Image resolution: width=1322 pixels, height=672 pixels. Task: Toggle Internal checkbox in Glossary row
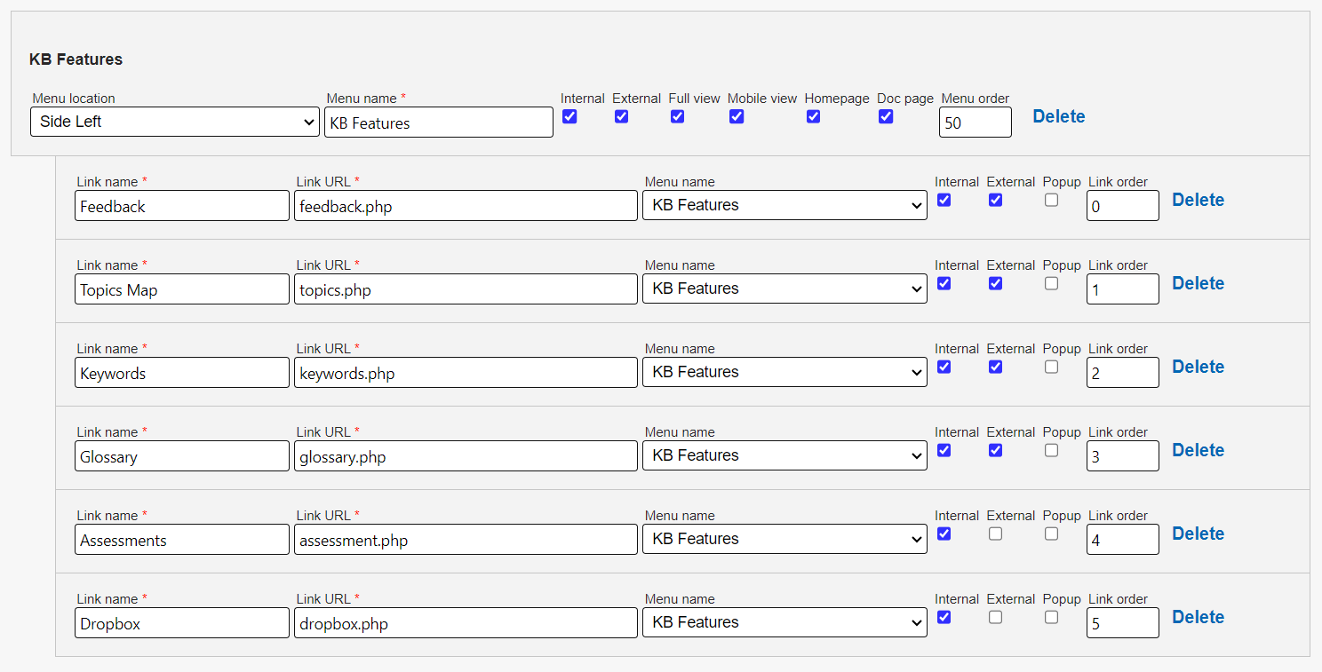(x=944, y=450)
